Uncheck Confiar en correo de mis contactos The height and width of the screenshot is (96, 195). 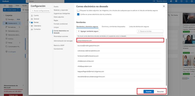(78, 14)
